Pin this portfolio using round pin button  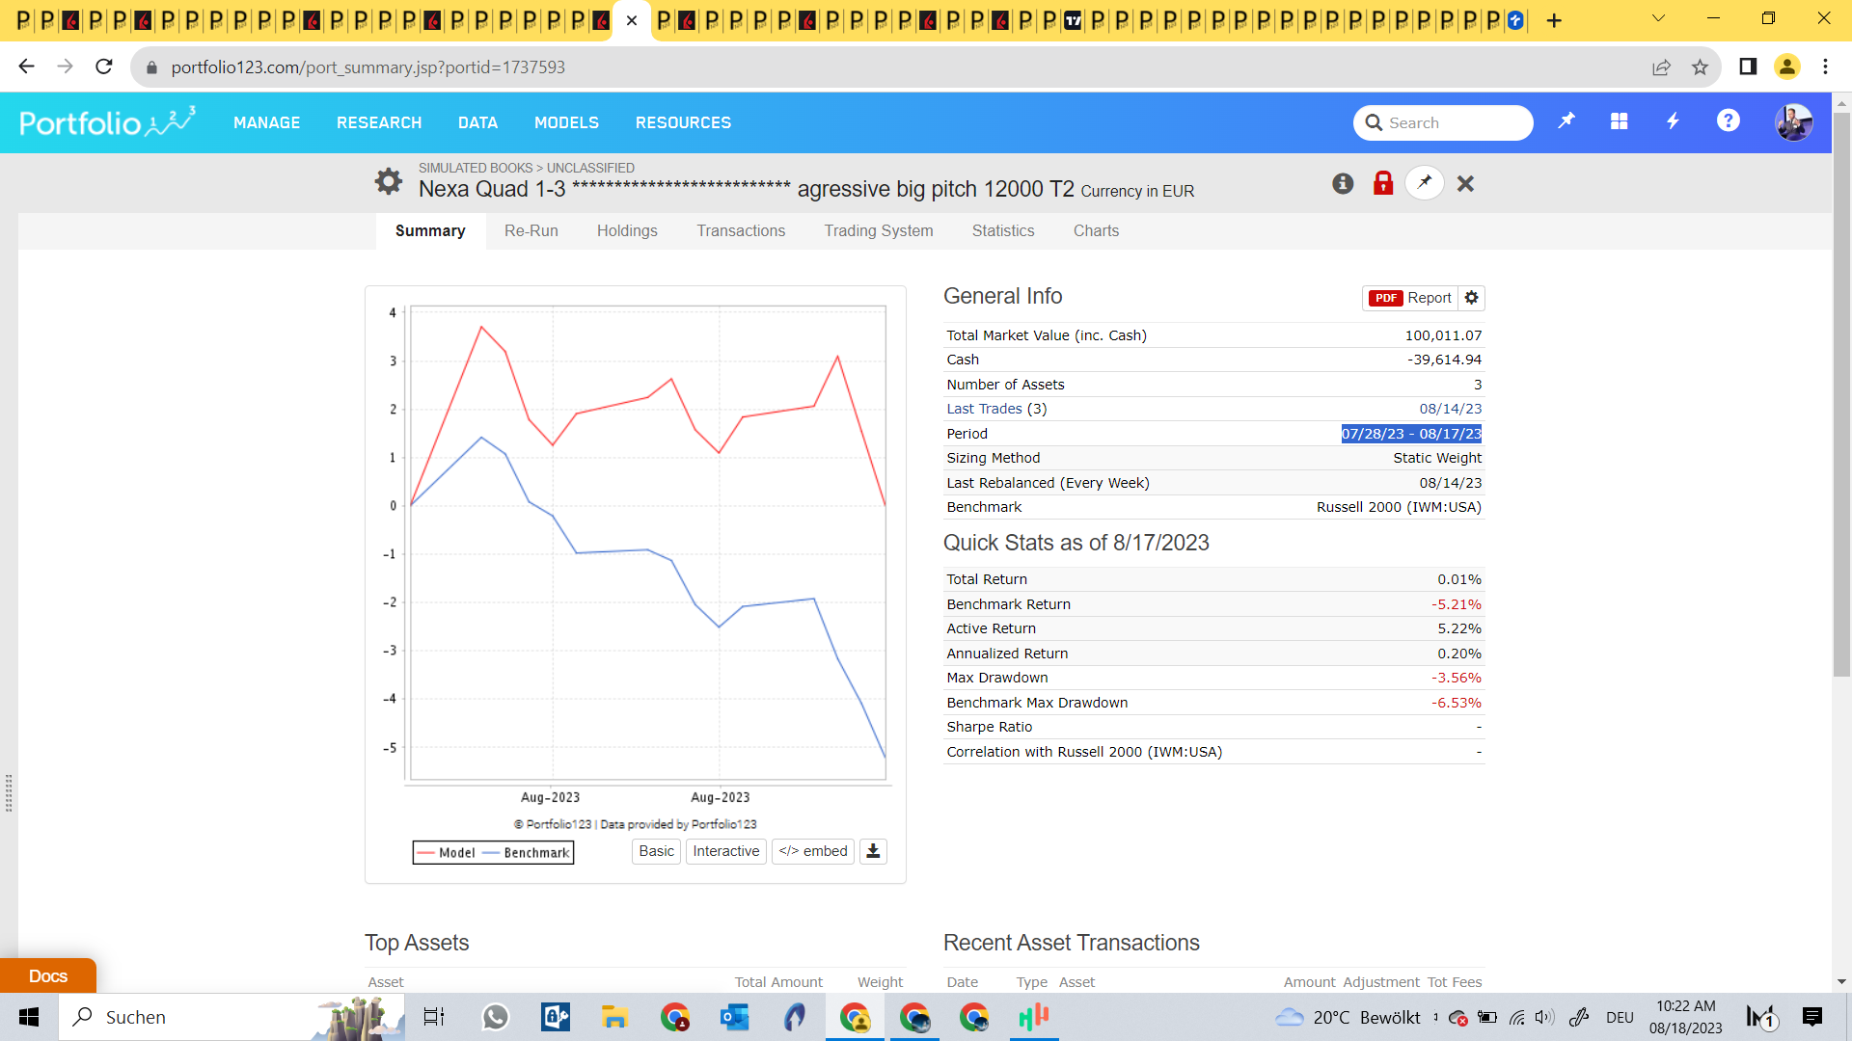pyautogui.click(x=1425, y=183)
